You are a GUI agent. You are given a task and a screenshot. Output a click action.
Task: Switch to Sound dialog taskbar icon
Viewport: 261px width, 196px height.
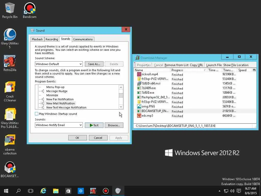point(118,191)
